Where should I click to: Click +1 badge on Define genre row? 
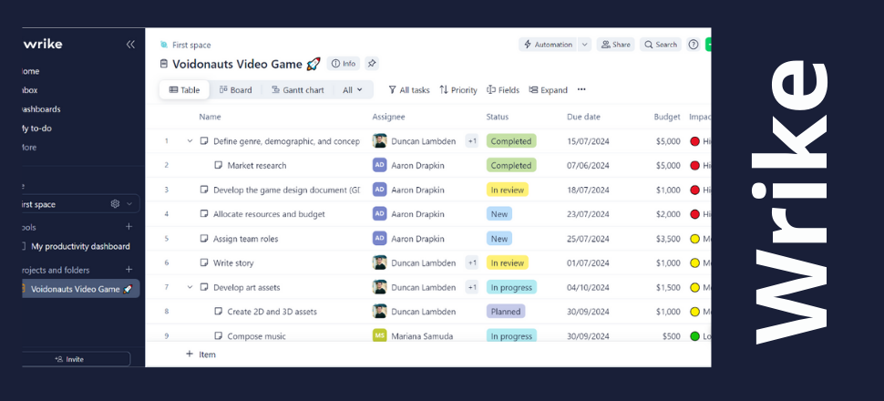point(472,141)
